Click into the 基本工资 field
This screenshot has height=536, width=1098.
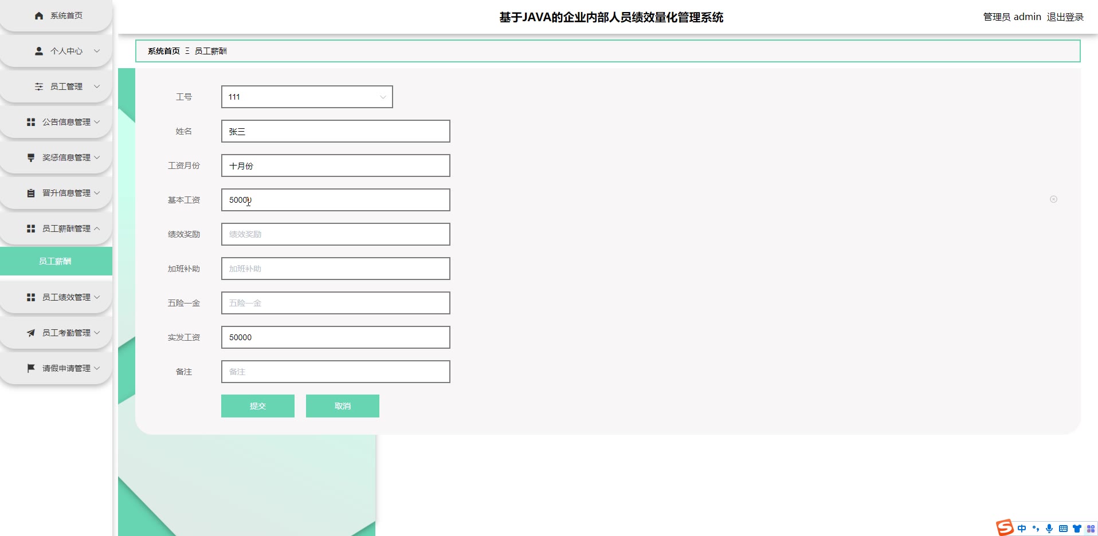(x=336, y=200)
